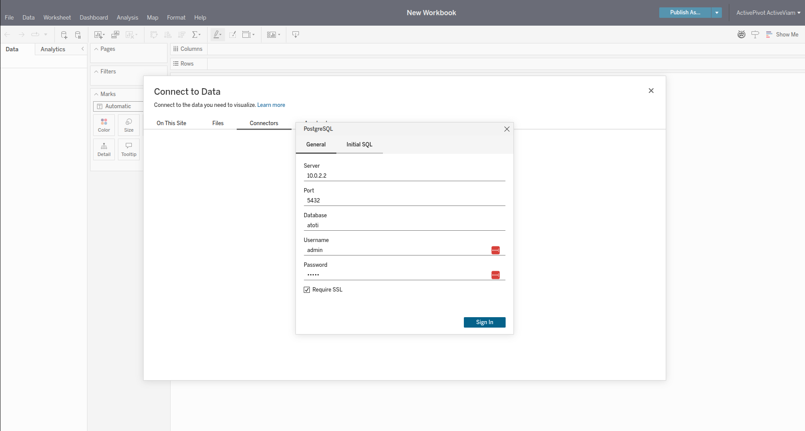Click the Detail marks card

(x=104, y=149)
